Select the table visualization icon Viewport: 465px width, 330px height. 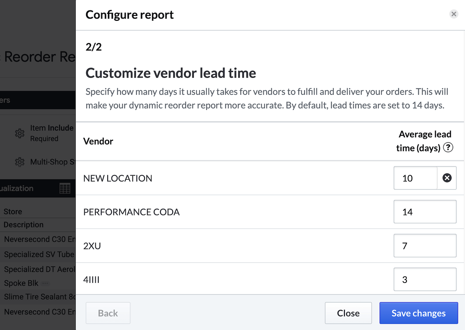click(x=65, y=188)
